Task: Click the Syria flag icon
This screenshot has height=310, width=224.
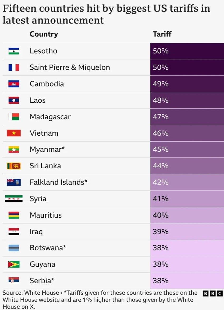Action: [14, 199]
